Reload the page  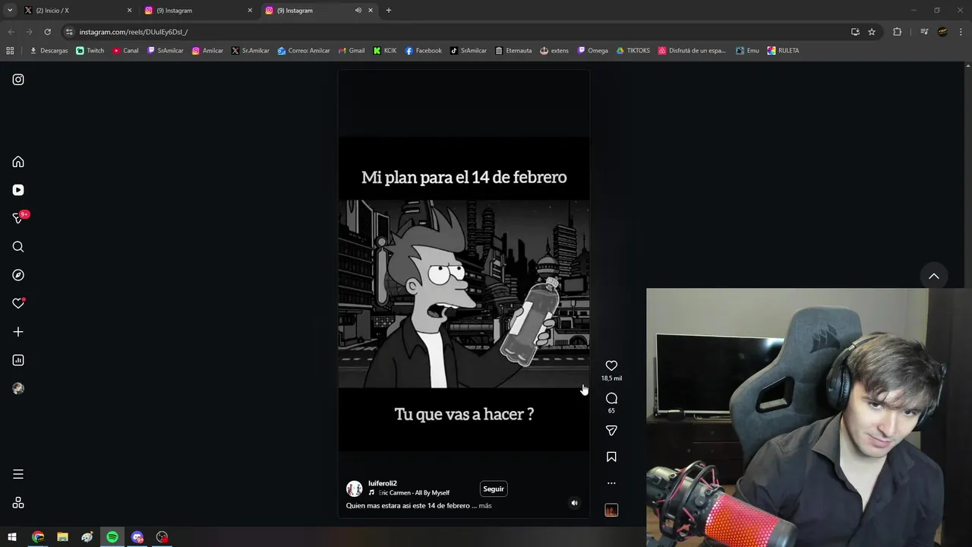pos(47,32)
